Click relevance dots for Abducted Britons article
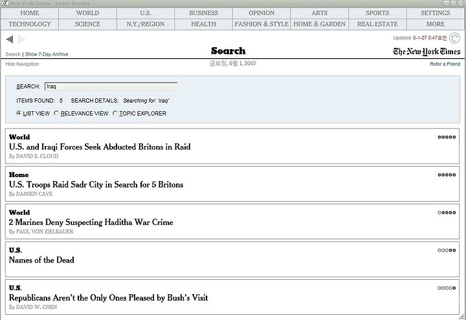 point(447,137)
